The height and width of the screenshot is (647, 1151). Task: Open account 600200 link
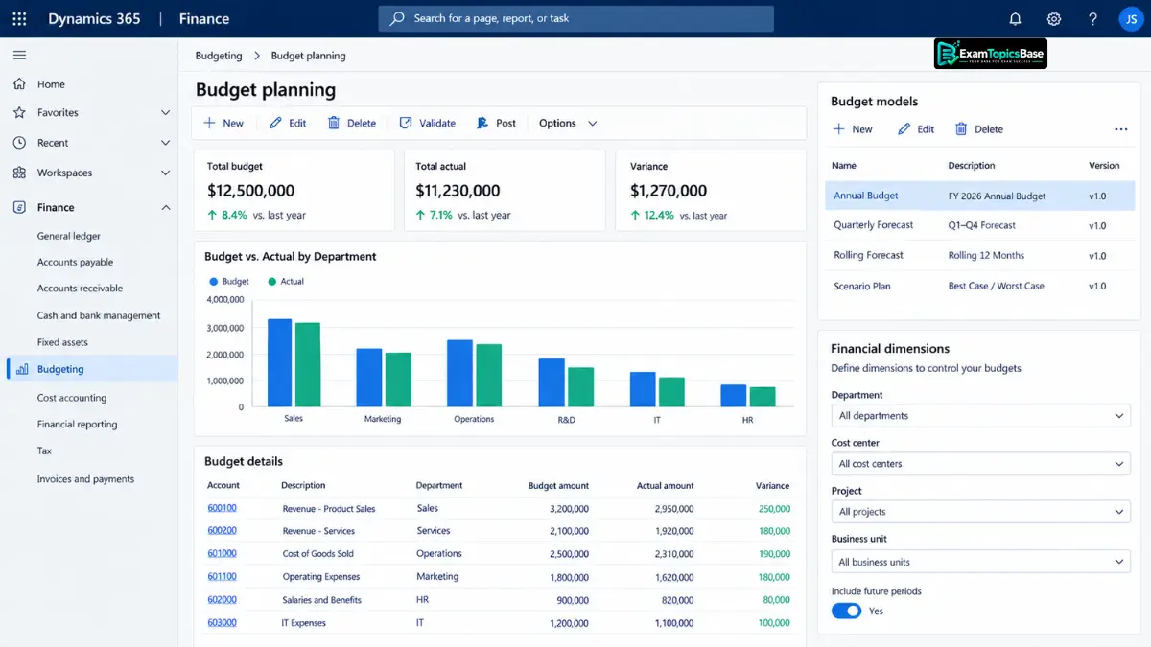223,530
